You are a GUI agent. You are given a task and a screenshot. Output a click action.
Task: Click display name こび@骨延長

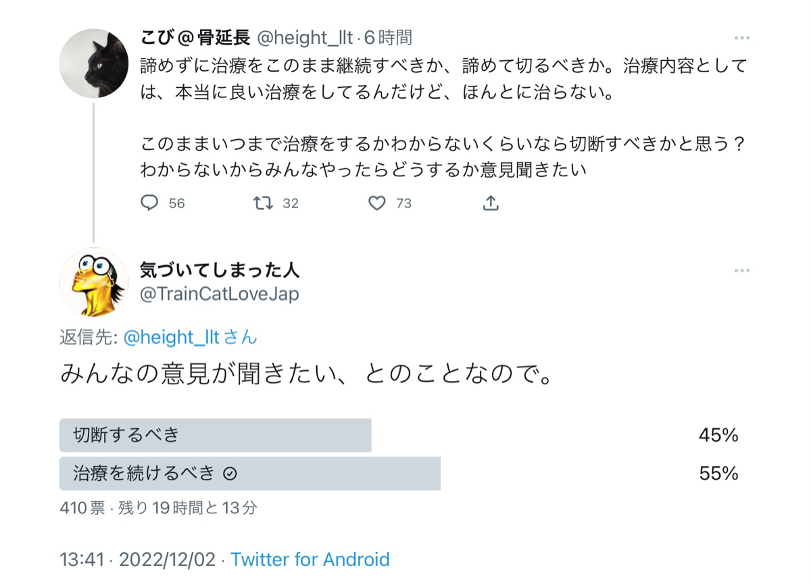click(195, 38)
